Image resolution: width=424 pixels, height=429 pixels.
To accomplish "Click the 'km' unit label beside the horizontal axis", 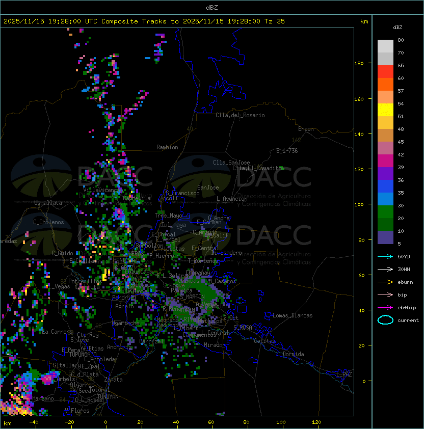I will pos(8,423).
